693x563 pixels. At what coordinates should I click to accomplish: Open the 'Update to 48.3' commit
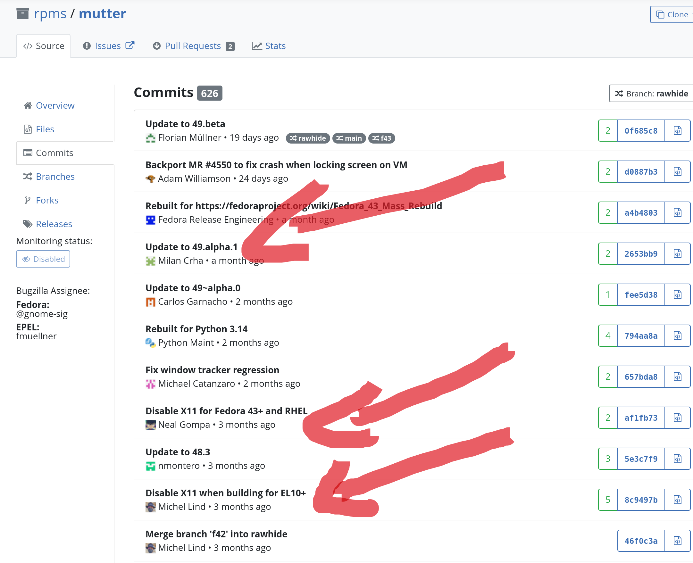[x=178, y=452]
